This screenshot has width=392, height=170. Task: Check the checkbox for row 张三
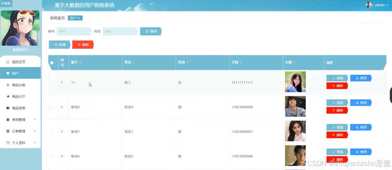(52, 82)
